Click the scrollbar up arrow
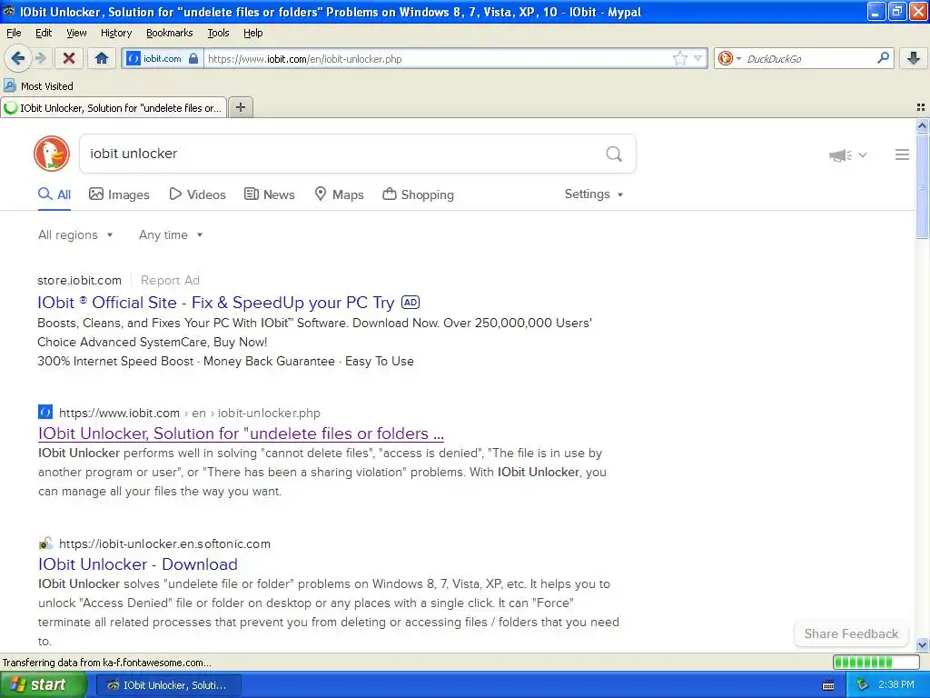 click(x=922, y=125)
